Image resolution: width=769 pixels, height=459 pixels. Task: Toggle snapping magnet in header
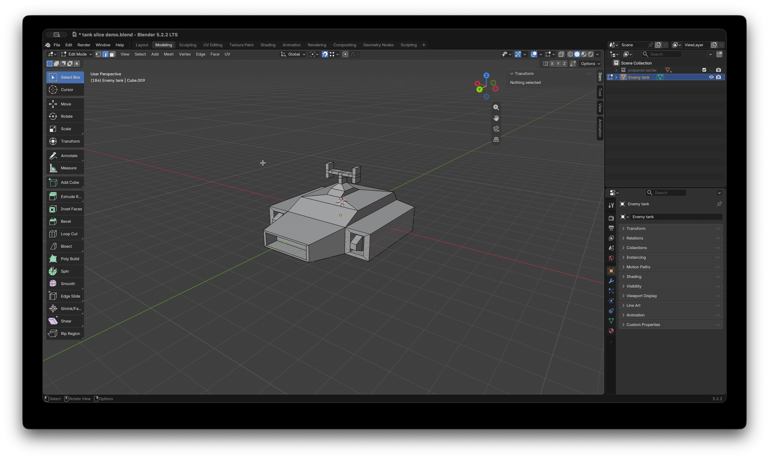pos(325,54)
